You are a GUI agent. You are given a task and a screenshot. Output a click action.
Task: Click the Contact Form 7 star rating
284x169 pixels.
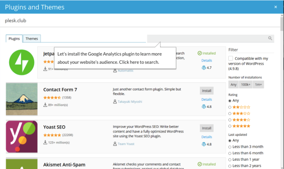click(x=52, y=98)
